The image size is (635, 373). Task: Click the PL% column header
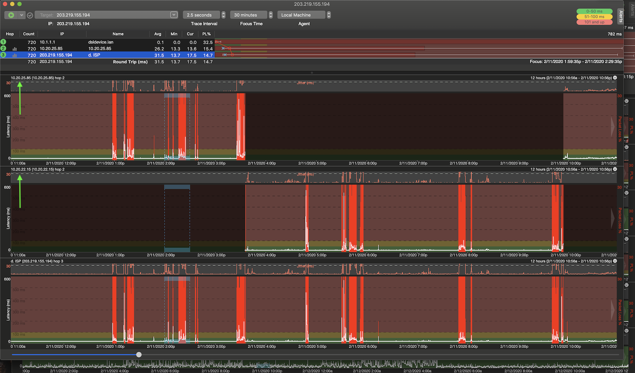(207, 34)
